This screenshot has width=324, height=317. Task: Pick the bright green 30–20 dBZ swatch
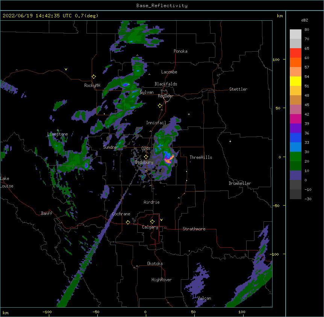click(295, 157)
